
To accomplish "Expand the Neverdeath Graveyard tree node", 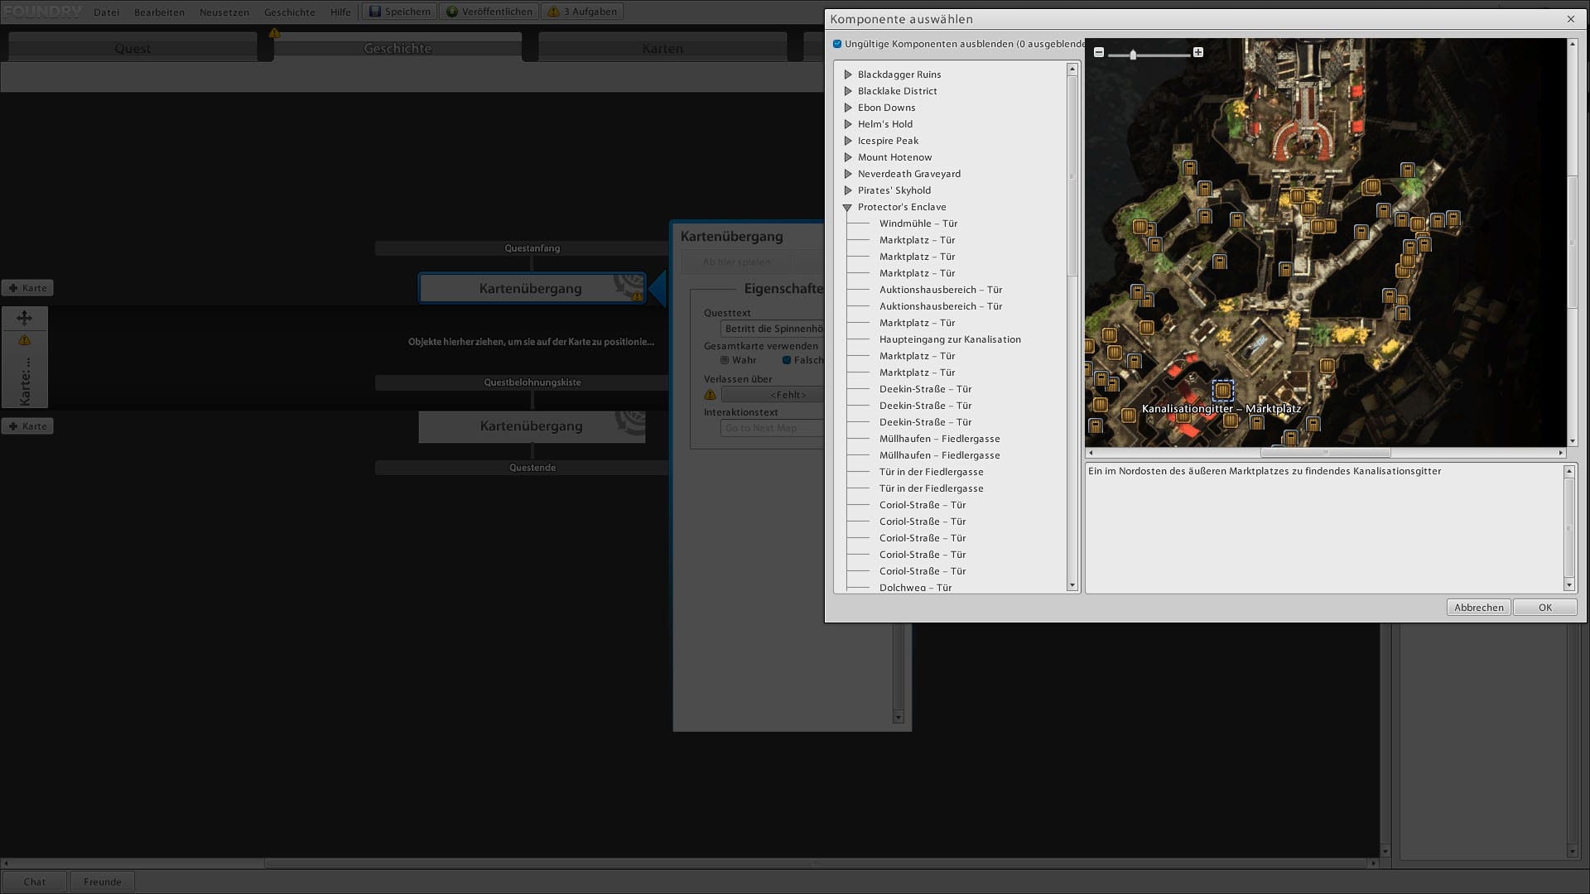I will tap(847, 174).
